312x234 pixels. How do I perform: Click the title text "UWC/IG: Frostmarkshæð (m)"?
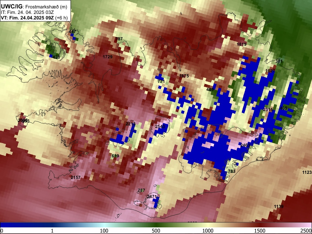tap(34, 7)
